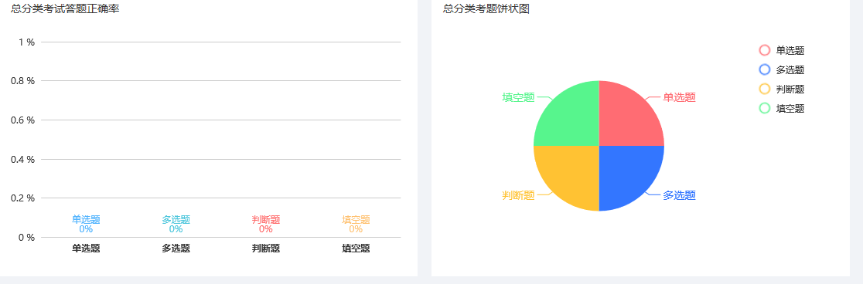Select the 单选题 pie callout label

tap(679, 97)
